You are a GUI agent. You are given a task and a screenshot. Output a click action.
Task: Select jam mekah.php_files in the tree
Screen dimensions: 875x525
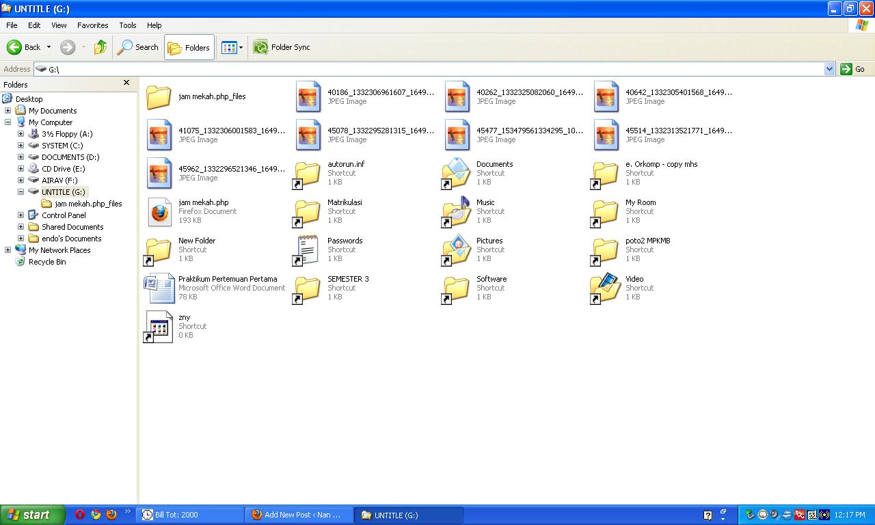pyautogui.click(x=88, y=204)
